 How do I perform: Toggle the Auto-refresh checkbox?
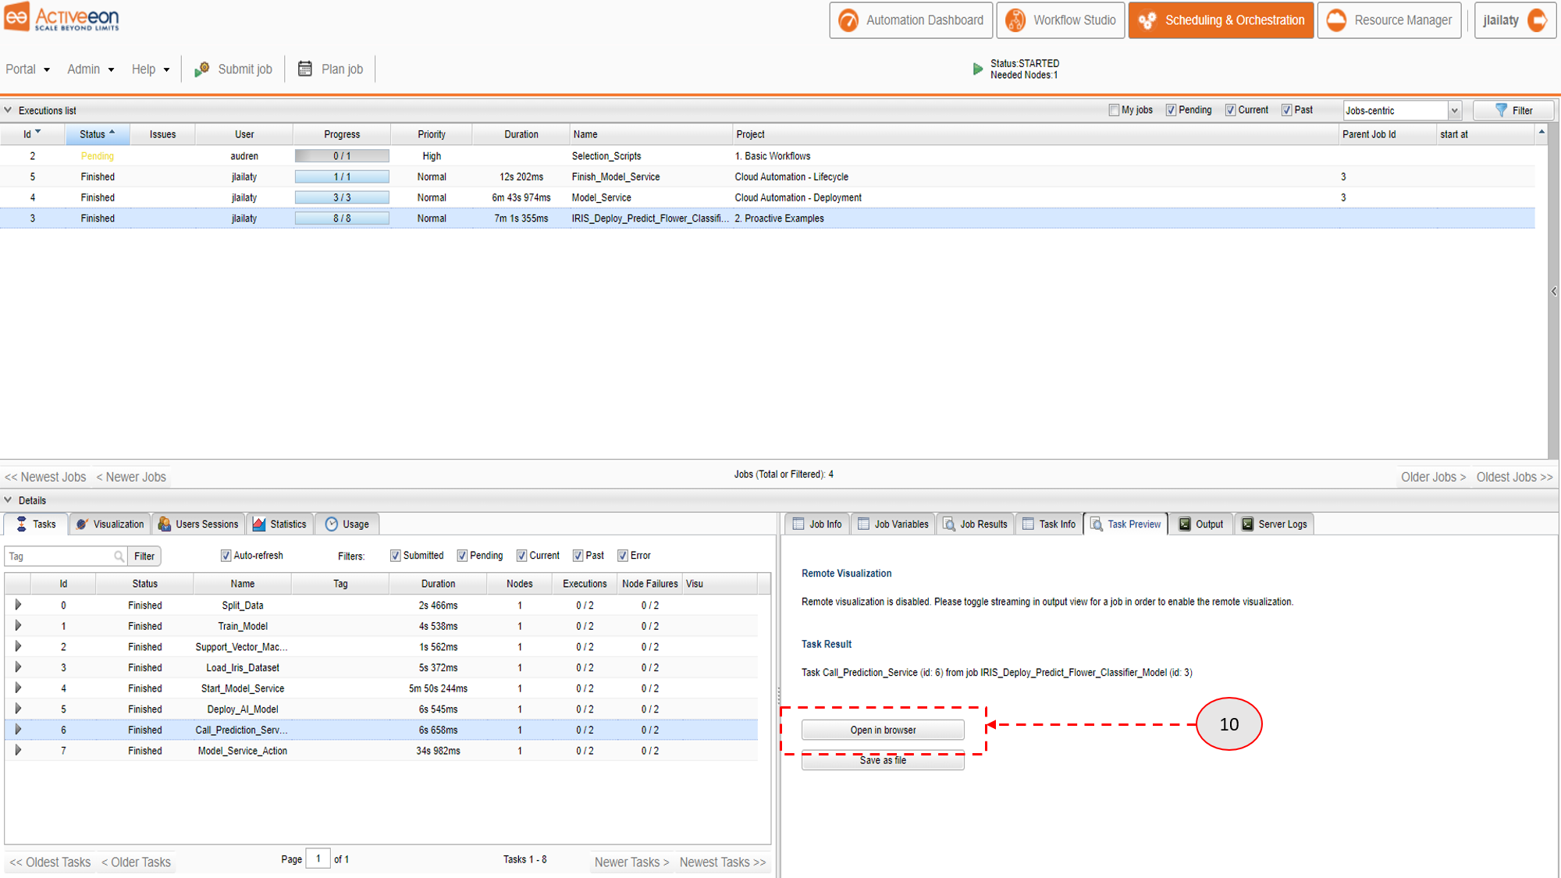pos(226,556)
